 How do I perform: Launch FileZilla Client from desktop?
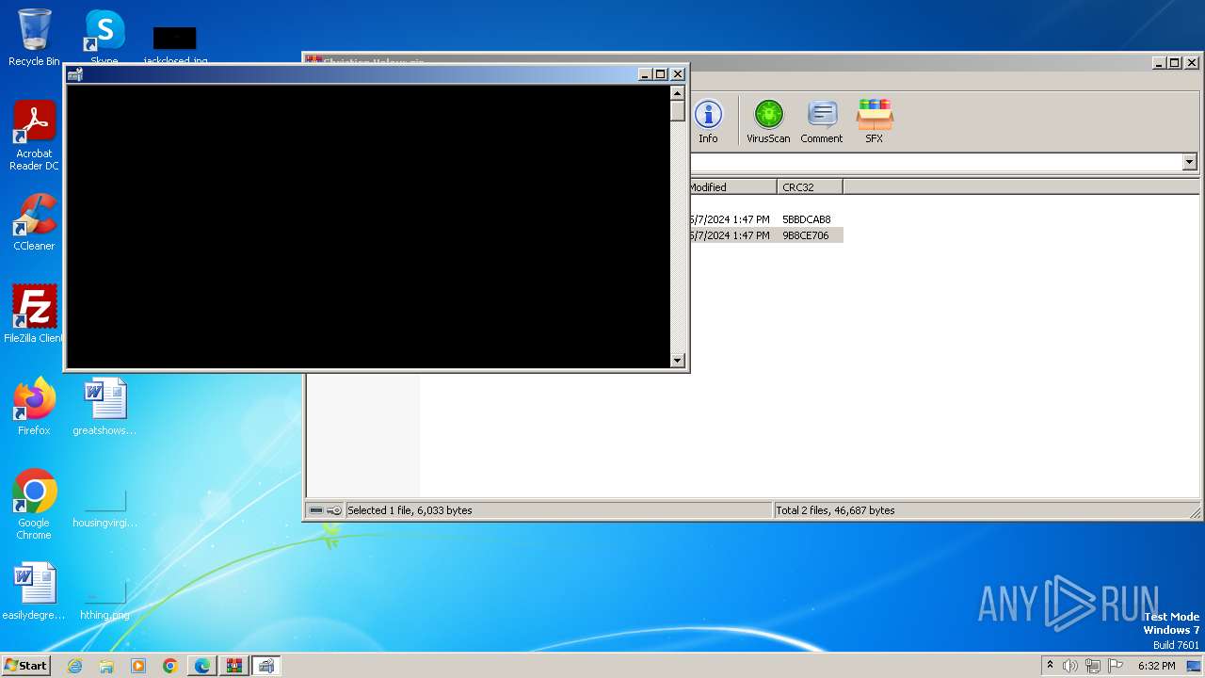34,314
